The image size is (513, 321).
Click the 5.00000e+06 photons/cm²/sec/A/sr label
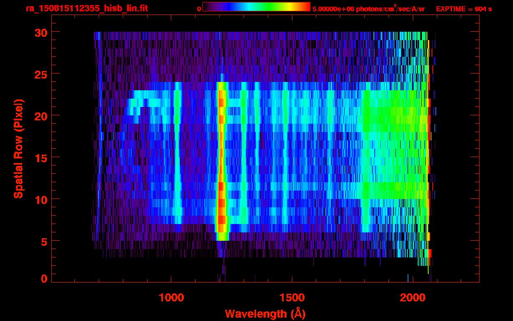pos(368,8)
